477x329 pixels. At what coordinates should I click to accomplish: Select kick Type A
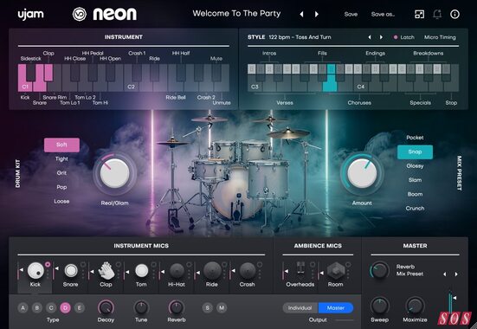[x=23, y=307]
